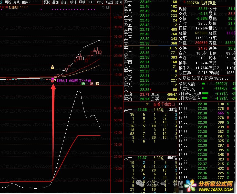Open the 多股 multi-stock view
The image size is (237, 194).
[64, 2]
